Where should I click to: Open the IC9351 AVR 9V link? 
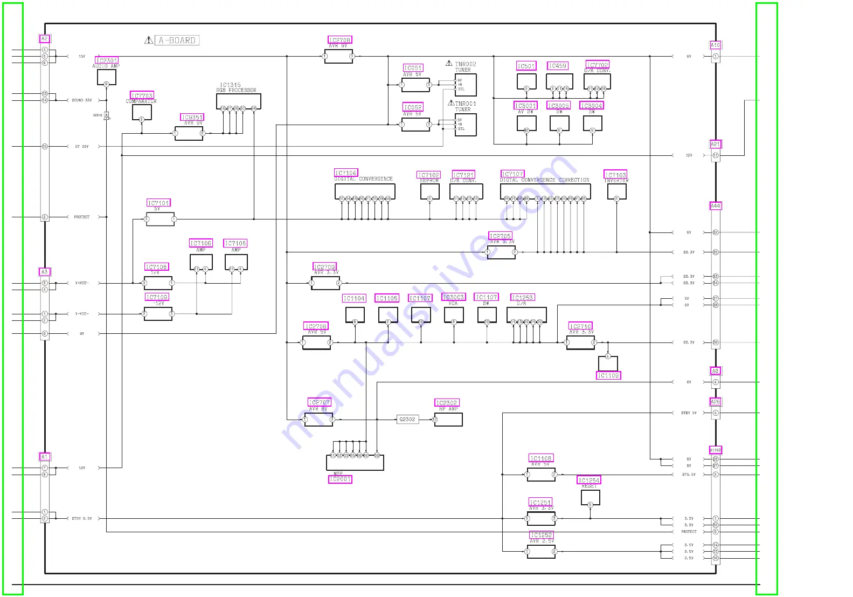pyautogui.click(x=192, y=117)
